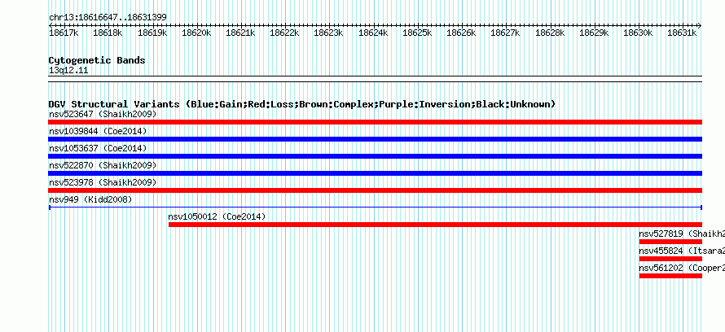Open the nsv949 (Kidd2008) label

click(90, 199)
